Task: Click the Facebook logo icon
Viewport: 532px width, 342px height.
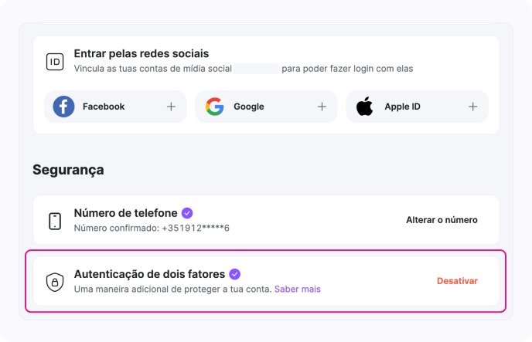Action: click(63, 107)
